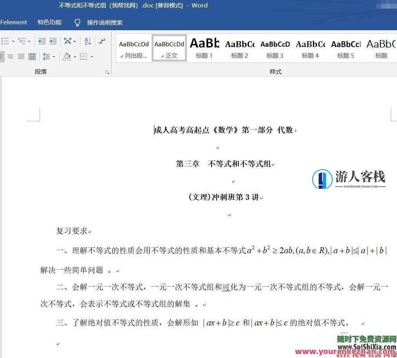Click the 排序 (Sort) icon
This screenshot has width=397, height=358.
88,42
